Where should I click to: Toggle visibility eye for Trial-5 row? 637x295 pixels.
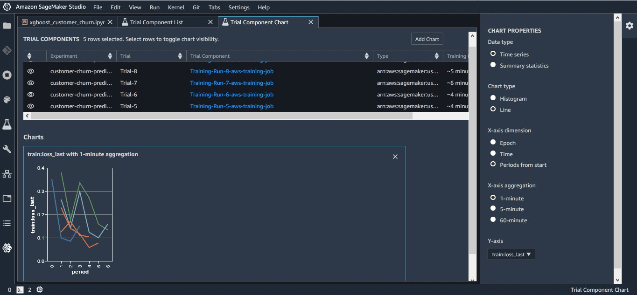(x=31, y=106)
